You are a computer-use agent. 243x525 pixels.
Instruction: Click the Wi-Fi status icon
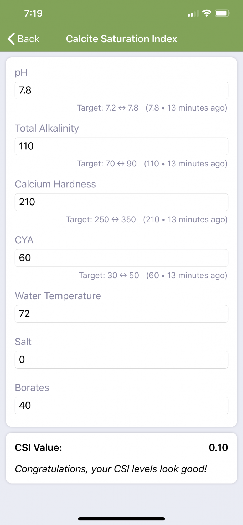207,13
